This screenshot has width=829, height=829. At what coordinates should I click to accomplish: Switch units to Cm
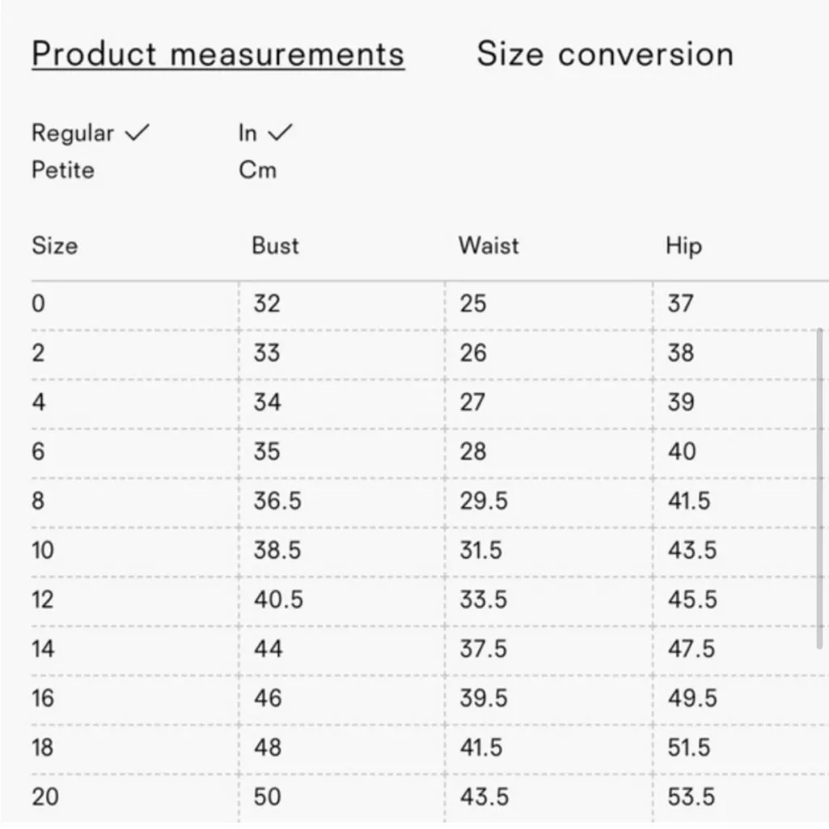[x=257, y=170]
